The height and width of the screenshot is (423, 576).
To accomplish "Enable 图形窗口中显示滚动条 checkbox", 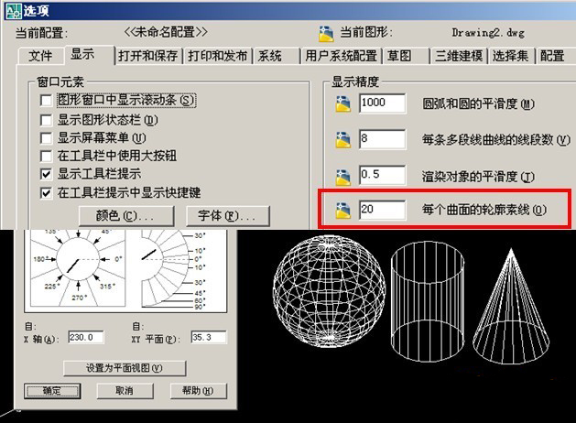I will click(x=47, y=100).
